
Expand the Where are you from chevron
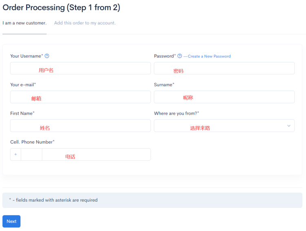(x=289, y=126)
